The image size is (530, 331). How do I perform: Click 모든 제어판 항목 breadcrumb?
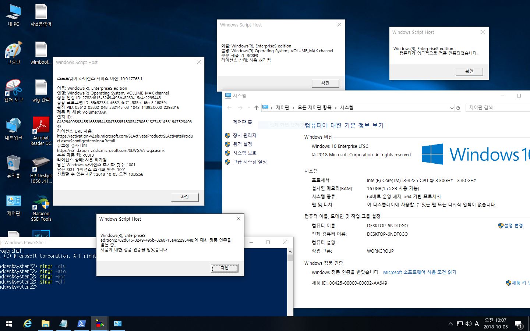[315, 108]
